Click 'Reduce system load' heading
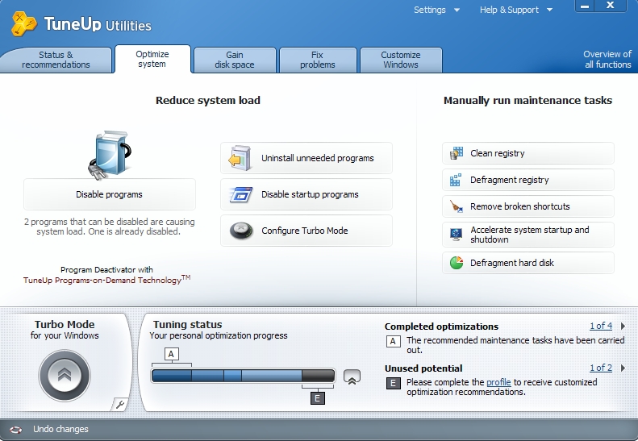This screenshot has width=638, height=441. coord(208,101)
